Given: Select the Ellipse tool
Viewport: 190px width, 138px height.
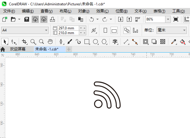Looking at the screenshot, I should click(x=96, y=42).
